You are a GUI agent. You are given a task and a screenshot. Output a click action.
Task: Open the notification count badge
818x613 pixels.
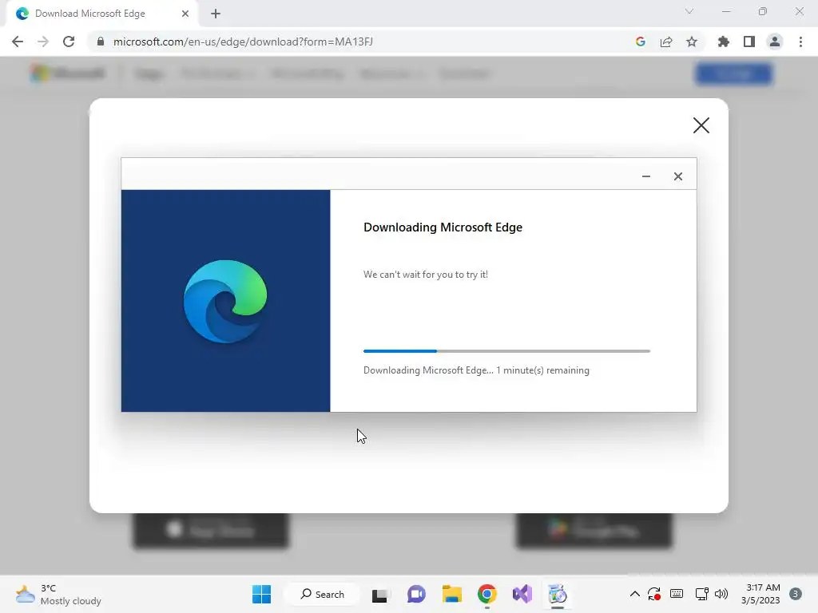pyautogui.click(x=796, y=594)
